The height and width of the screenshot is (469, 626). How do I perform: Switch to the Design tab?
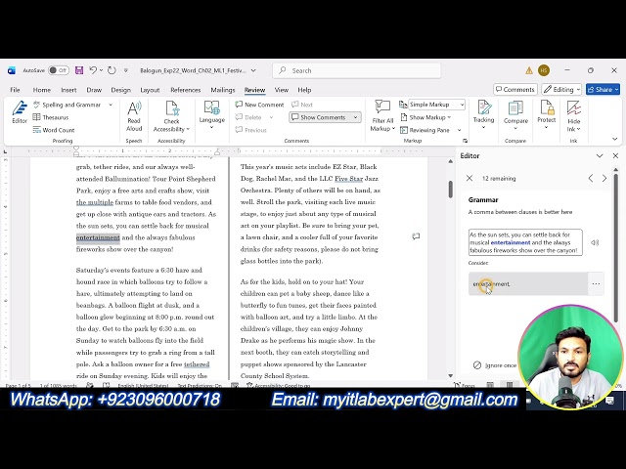point(121,90)
